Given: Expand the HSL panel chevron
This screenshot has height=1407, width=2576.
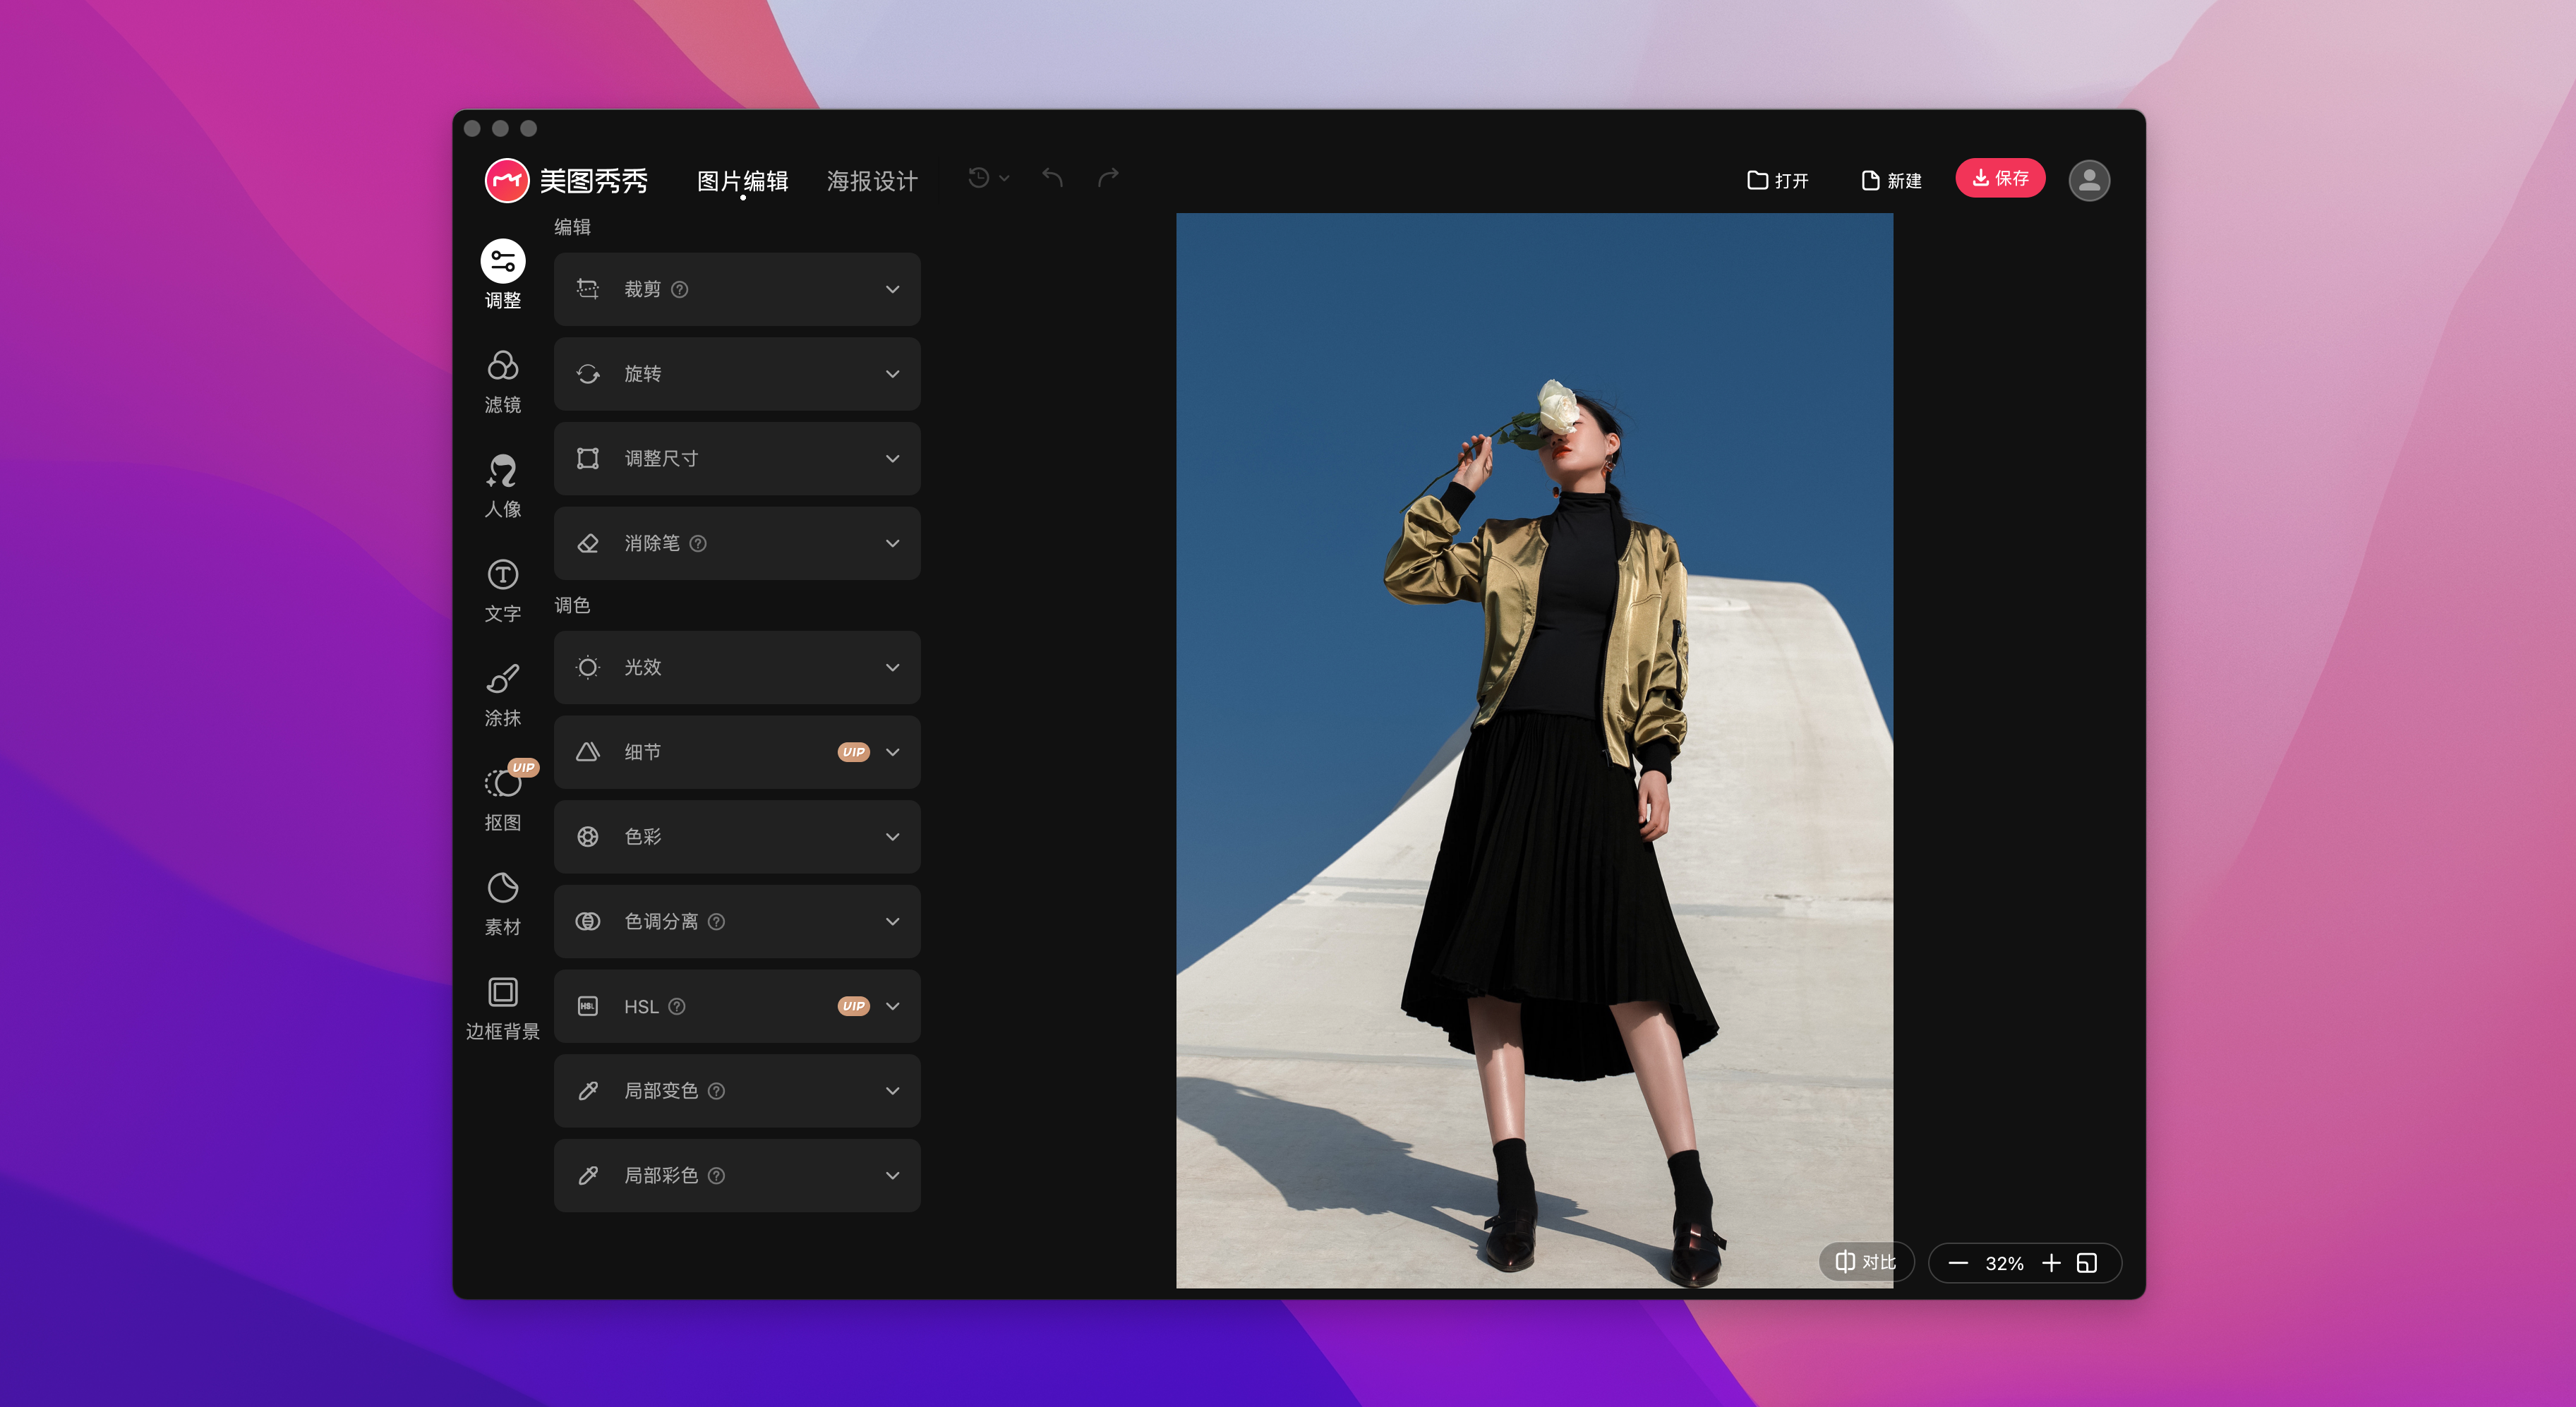Looking at the screenshot, I should 892,1006.
